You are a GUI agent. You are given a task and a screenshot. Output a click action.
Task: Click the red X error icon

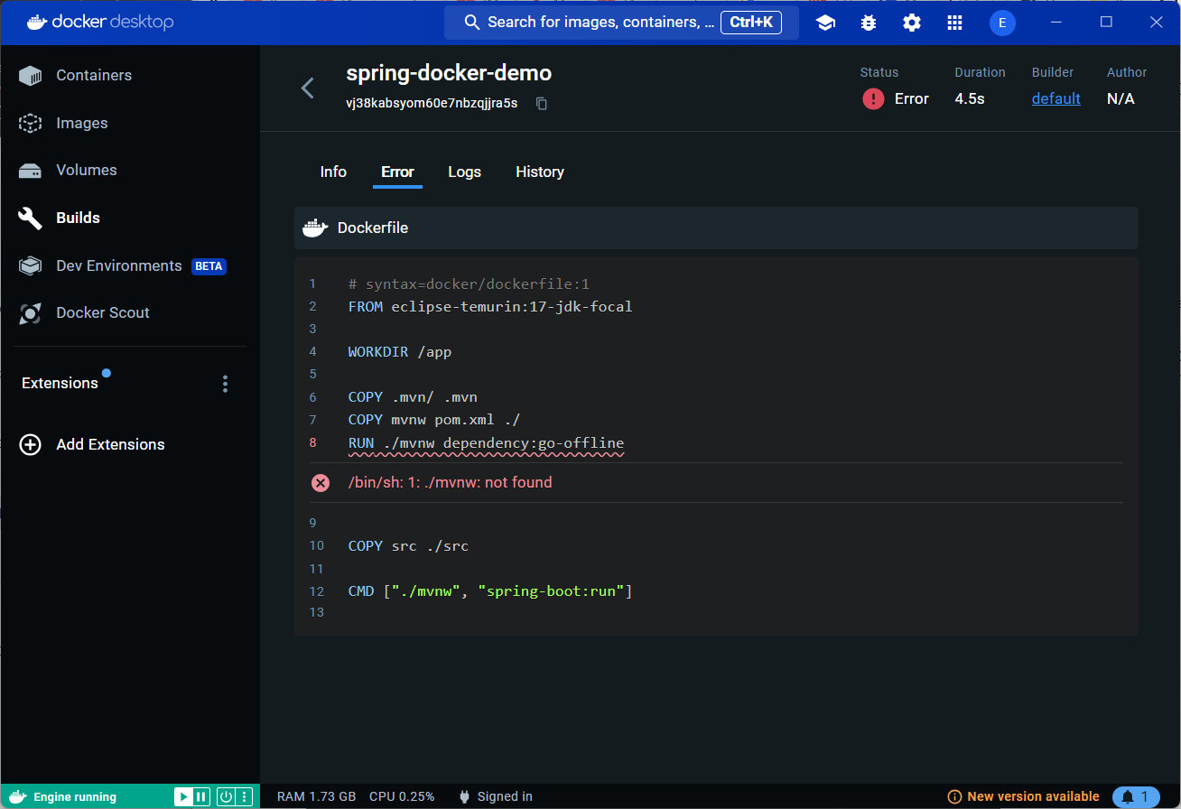321,483
